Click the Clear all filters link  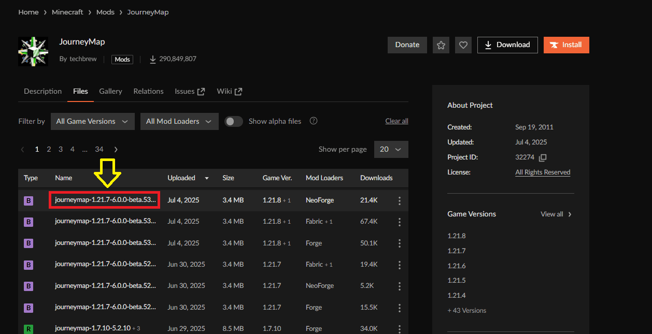pos(396,121)
